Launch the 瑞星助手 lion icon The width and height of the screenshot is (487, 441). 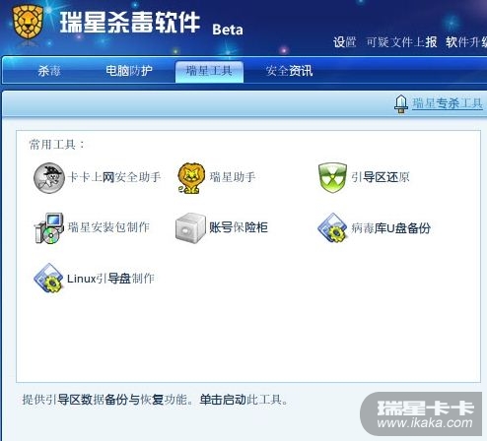[189, 178]
